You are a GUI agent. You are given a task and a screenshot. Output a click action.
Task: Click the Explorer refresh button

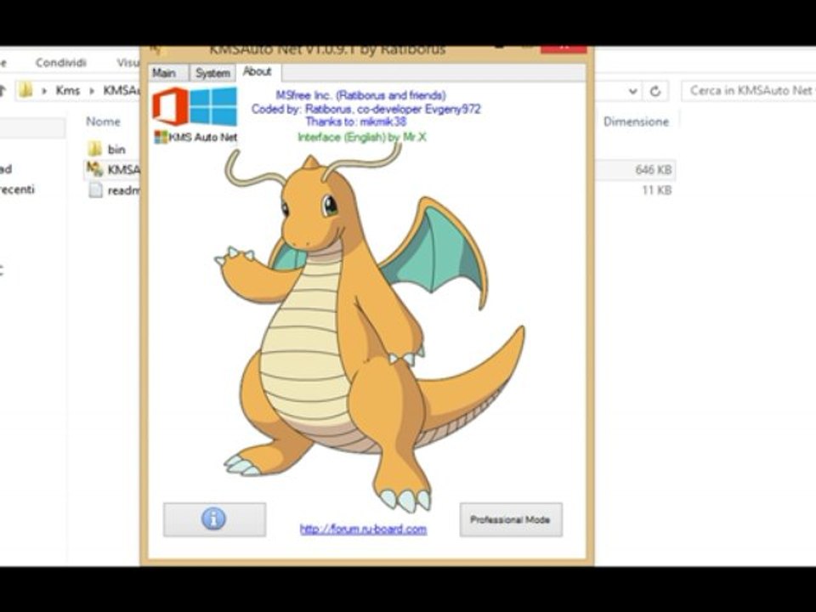click(655, 91)
